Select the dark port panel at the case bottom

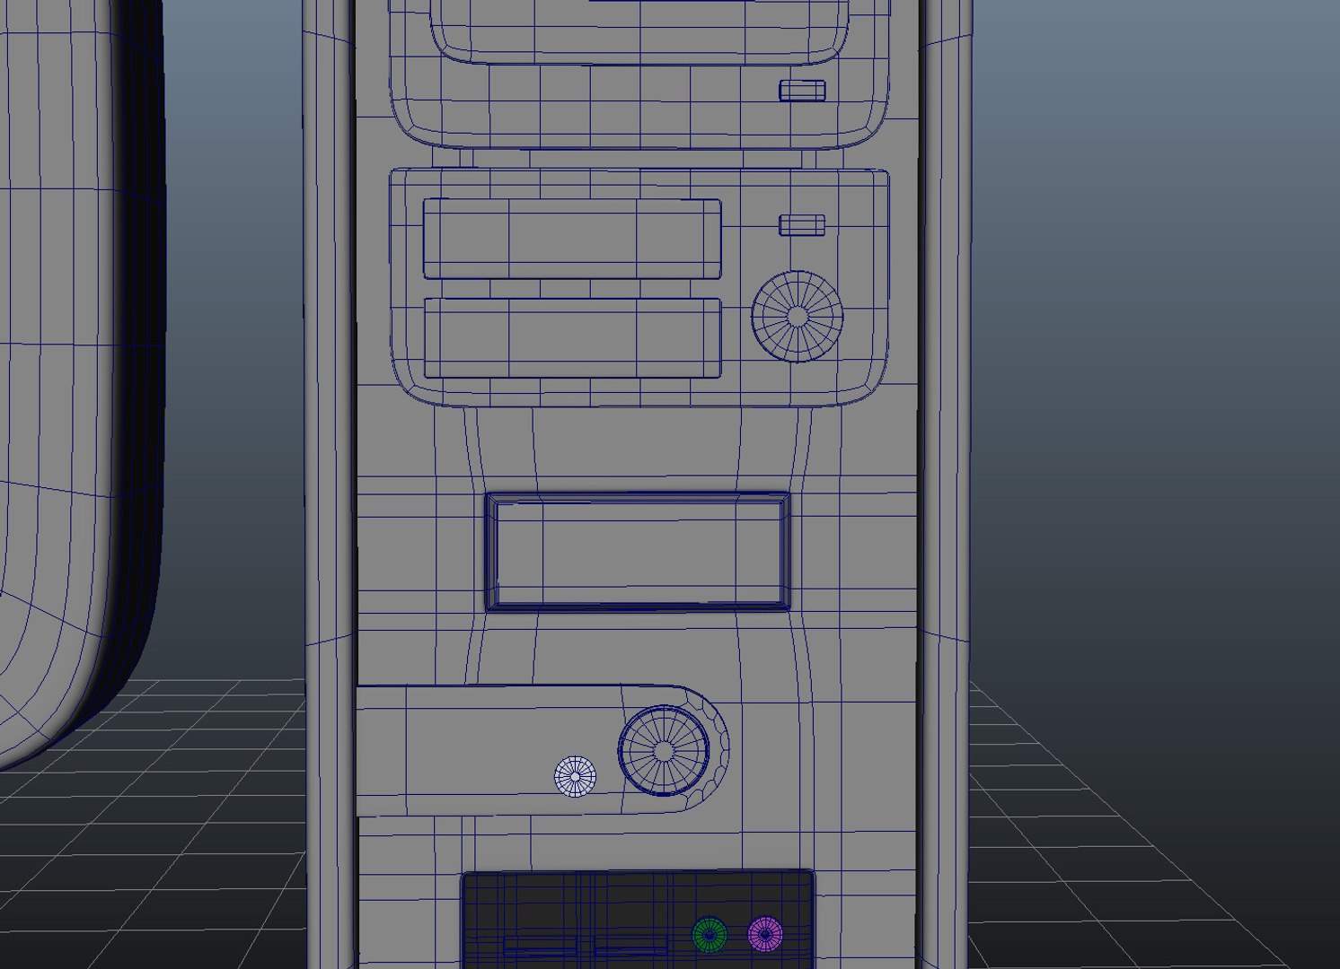point(638,920)
